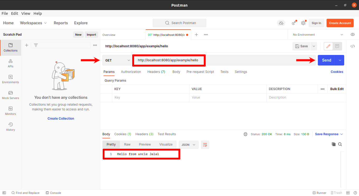Open the Collections sidebar panel

point(11,48)
